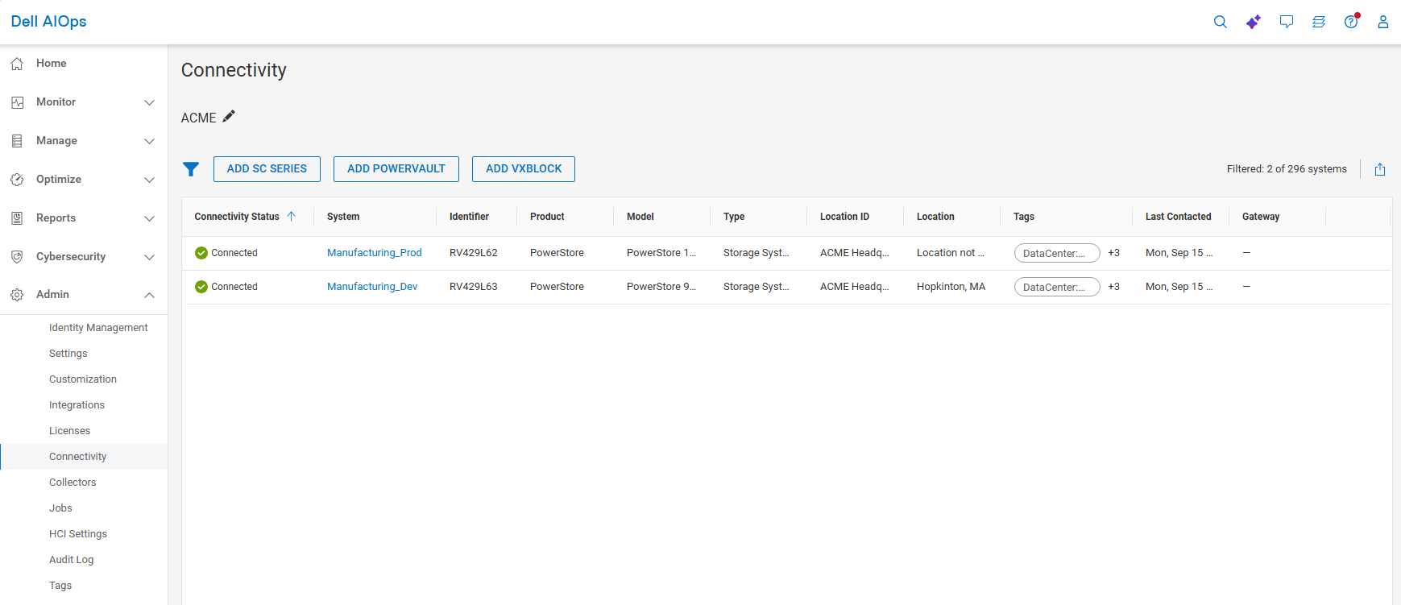Edit the ACME name with pencil icon
This screenshot has width=1401, height=605.
229,117
